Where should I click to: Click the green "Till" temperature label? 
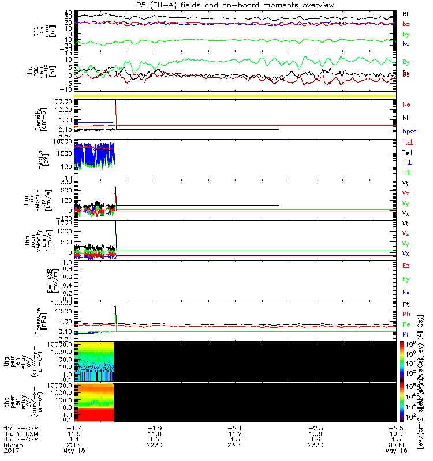[x=406, y=173]
